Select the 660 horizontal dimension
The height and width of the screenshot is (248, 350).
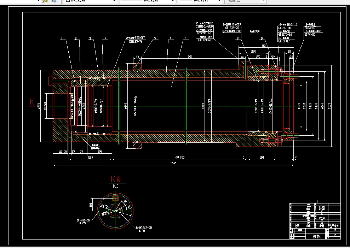[190, 57]
